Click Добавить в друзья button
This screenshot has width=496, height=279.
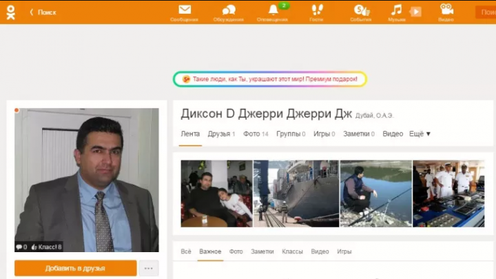76,268
